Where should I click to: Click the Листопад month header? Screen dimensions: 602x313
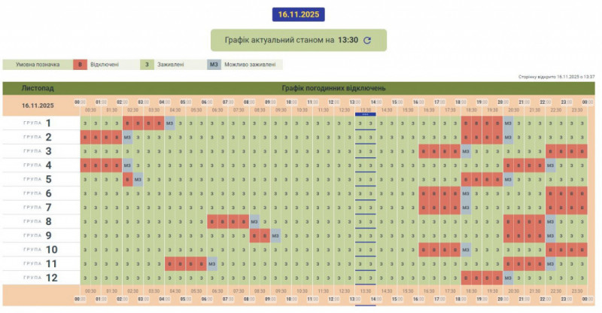point(38,88)
